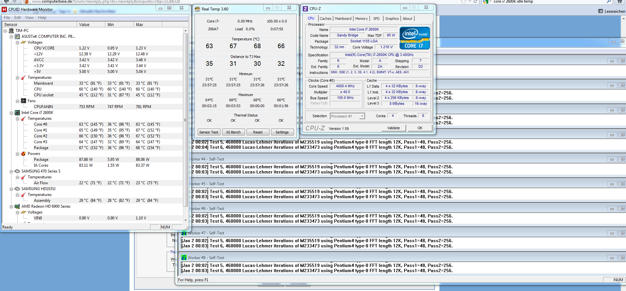Open Real Temp Settings
This screenshot has width=626, height=291.
pyautogui.click(x=282, y=132)
